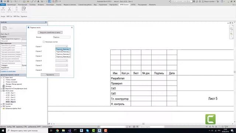236x133 pixels.
Task: Enable the 'Несколько листов' checkbox
Action: pos(44,42)
